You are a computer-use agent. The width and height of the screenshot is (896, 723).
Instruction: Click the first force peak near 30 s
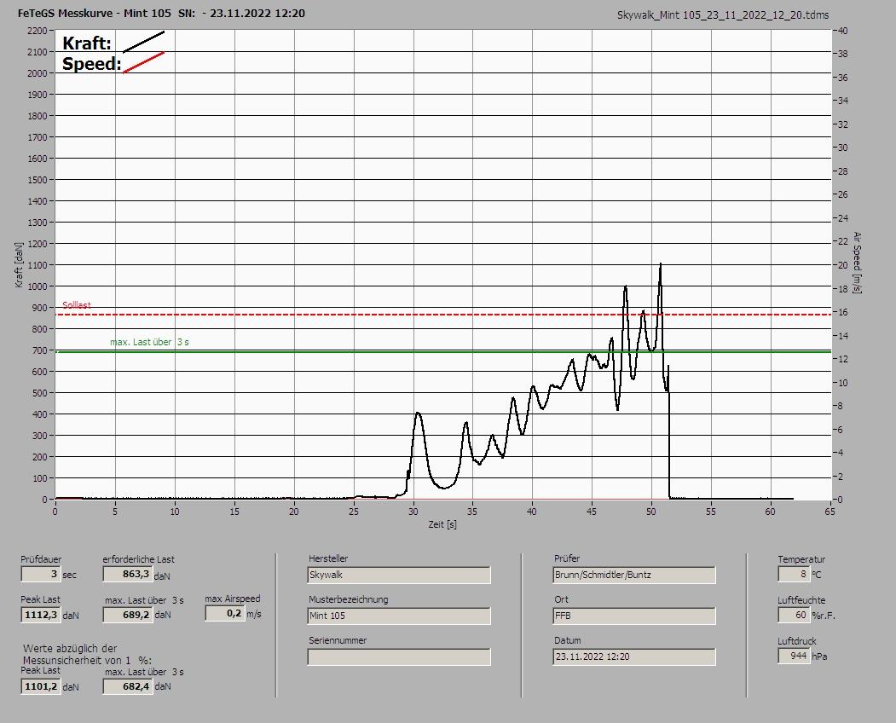(418, 414)
